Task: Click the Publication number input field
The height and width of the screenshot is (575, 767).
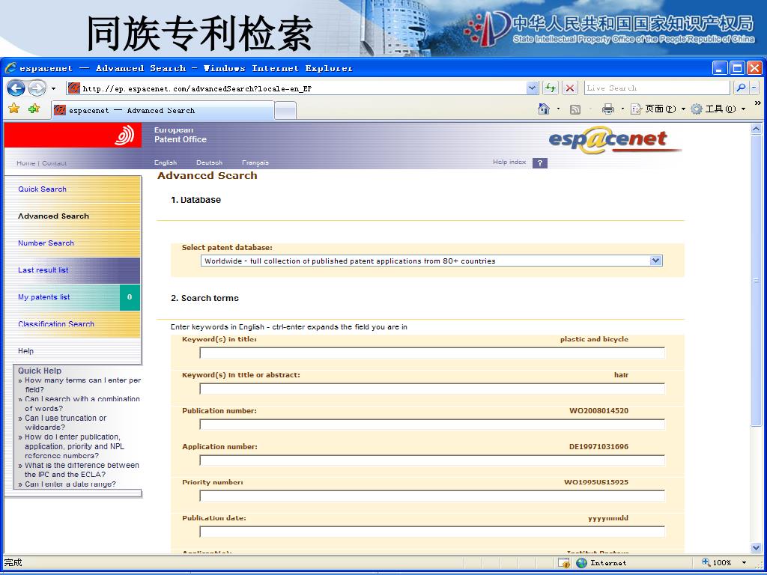Action: tap(432, 425)
